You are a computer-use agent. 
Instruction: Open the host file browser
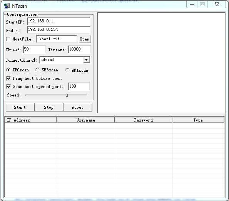tap(85, 39)
